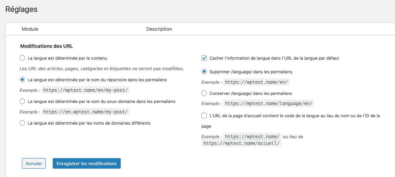The height and width of the screenshot is (177, 395).
Task: Select language by subdomain name radio
Action: pyautogui.click(x=22, y=101)
